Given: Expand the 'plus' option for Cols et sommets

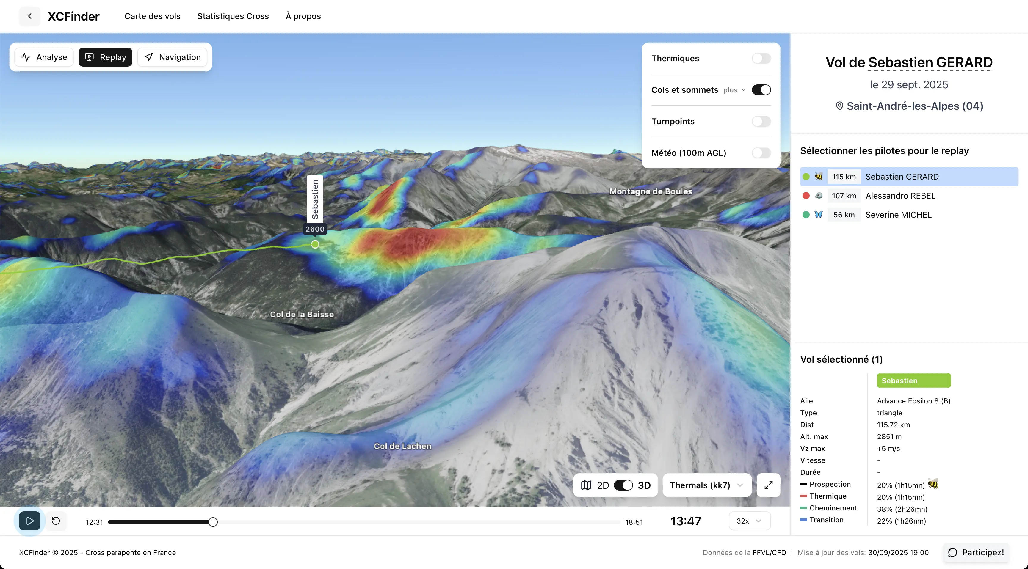Looking at the screenshot, I should (x=734, y=90).
